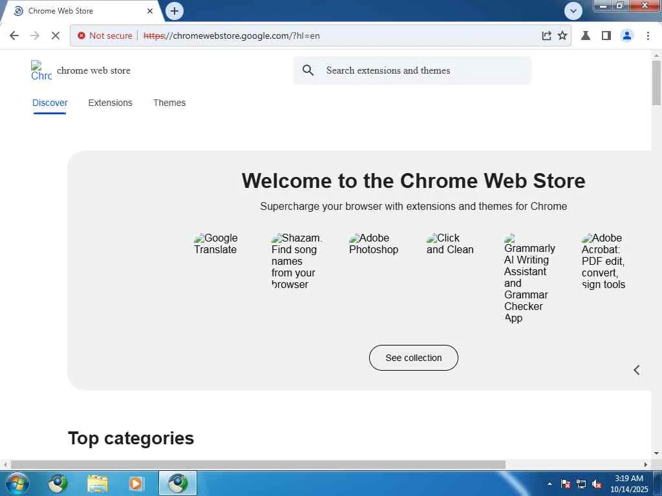The height and width of the screenshot is (496, 662).
Task: Click the horizontal scrollbar thumb
Action: click(x=258, y=464)
